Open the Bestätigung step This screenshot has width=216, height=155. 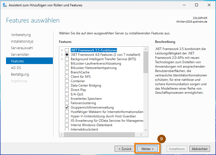[20, 74]
